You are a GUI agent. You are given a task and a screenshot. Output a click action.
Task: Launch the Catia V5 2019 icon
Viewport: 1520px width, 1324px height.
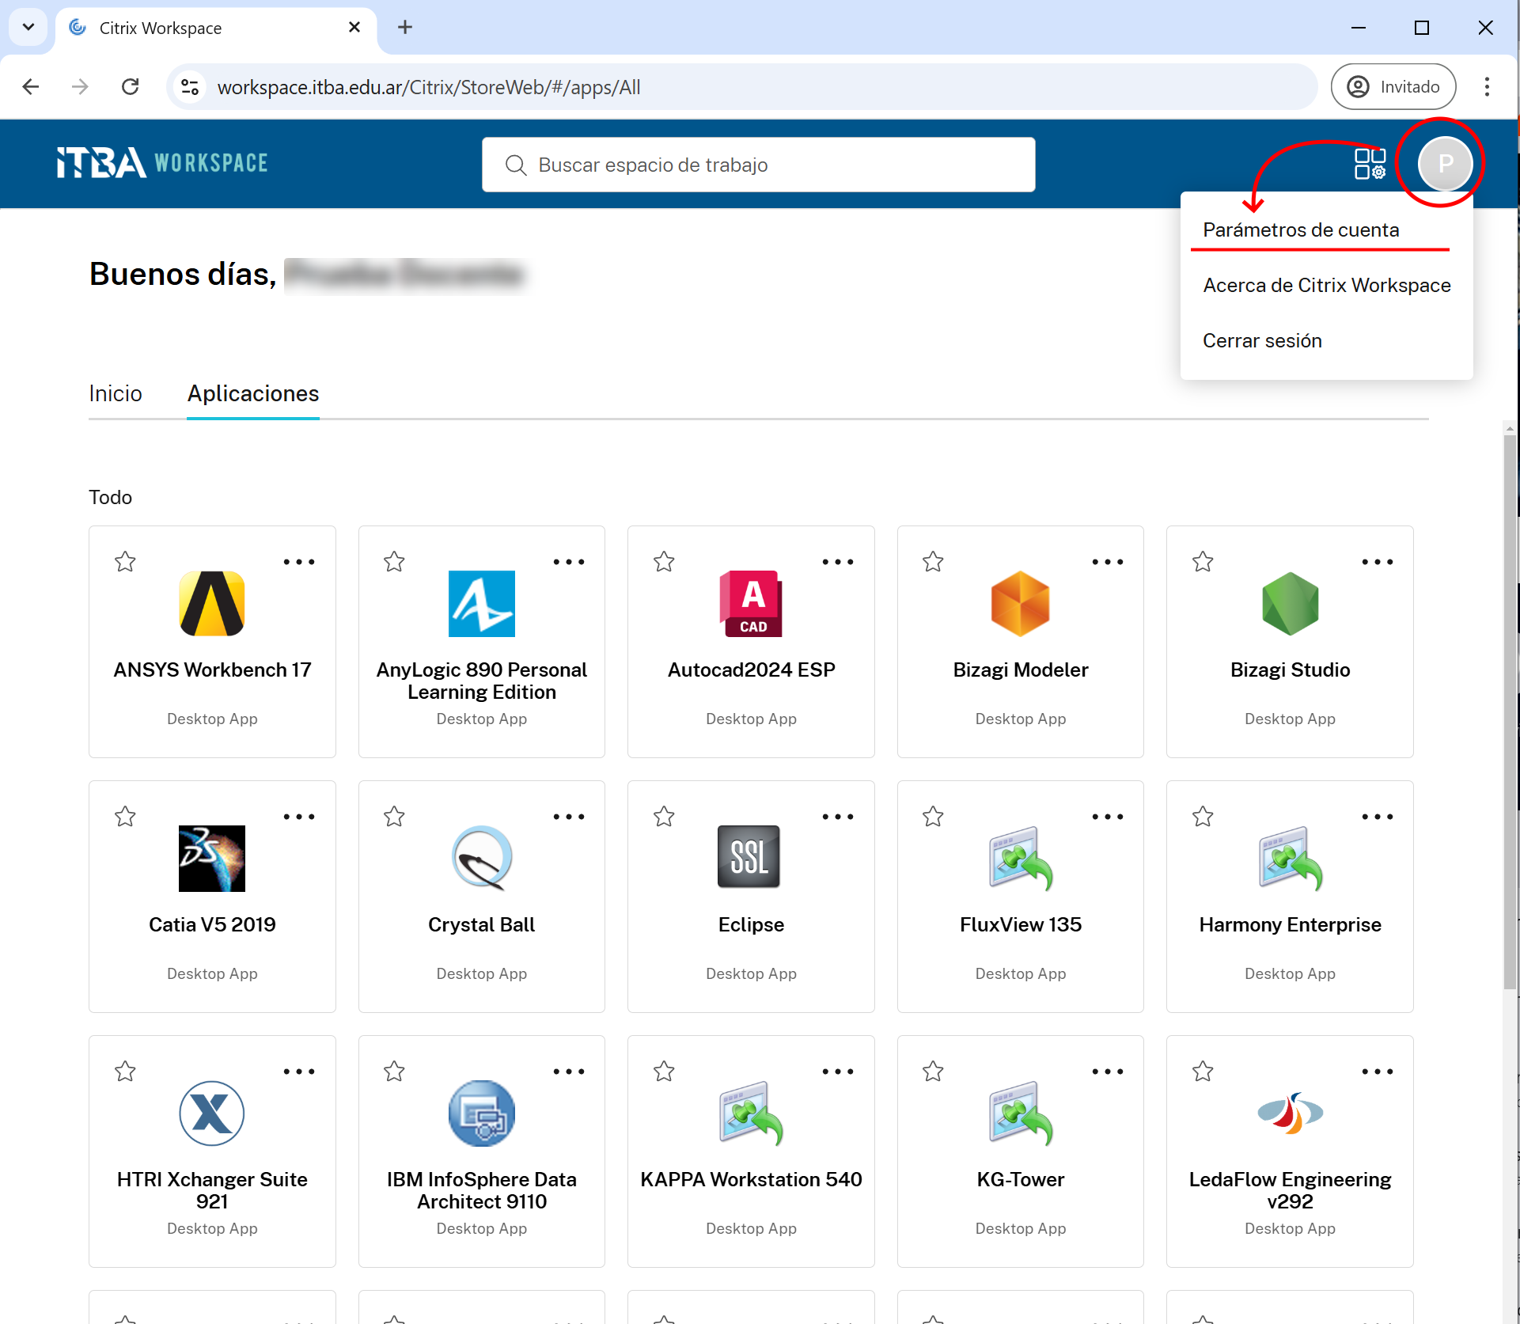pyautogui.click(x=211, y=858)
